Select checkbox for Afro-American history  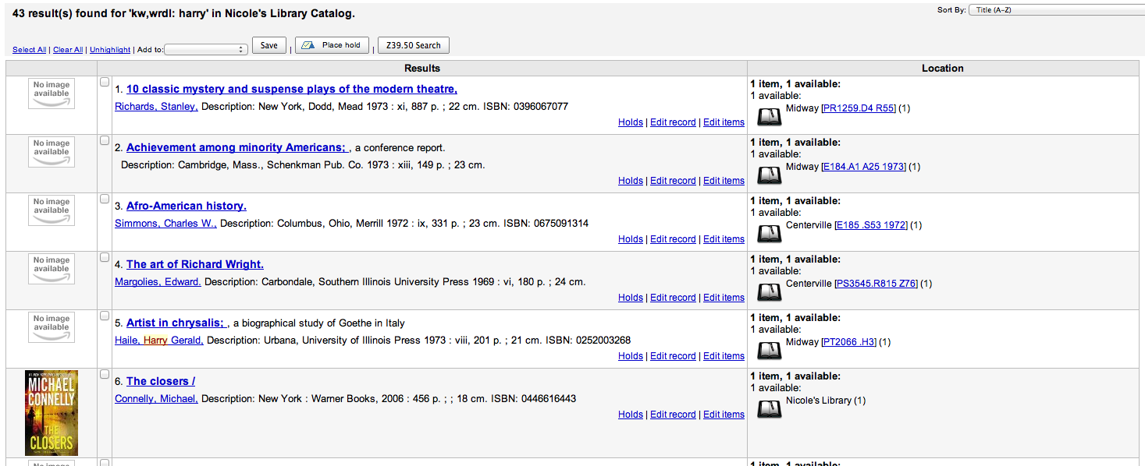coord(105,199)
